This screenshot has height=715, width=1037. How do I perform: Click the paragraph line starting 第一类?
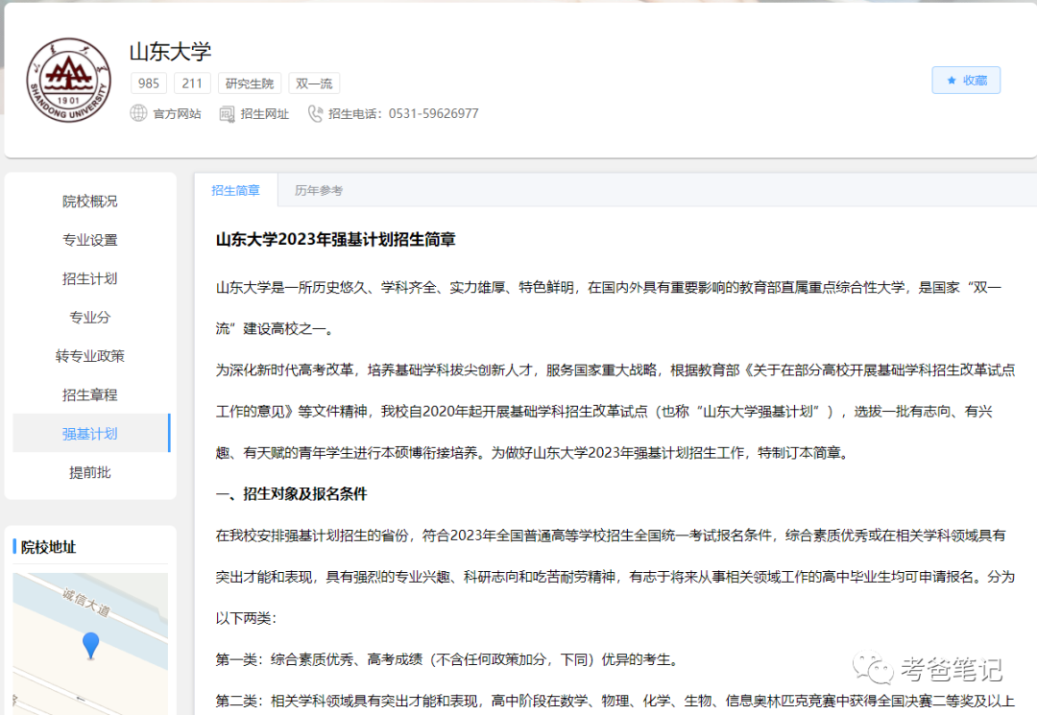coord(446,659)
